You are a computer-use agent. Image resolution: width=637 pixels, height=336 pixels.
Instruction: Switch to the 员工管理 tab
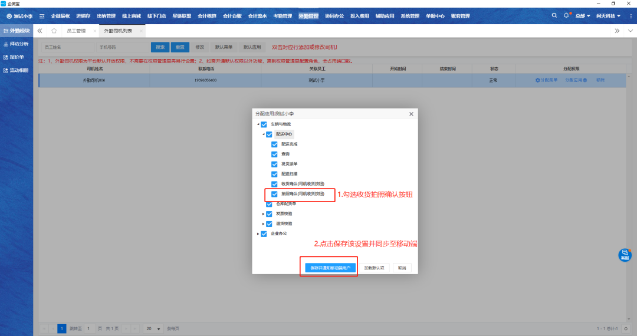point(75,30)
